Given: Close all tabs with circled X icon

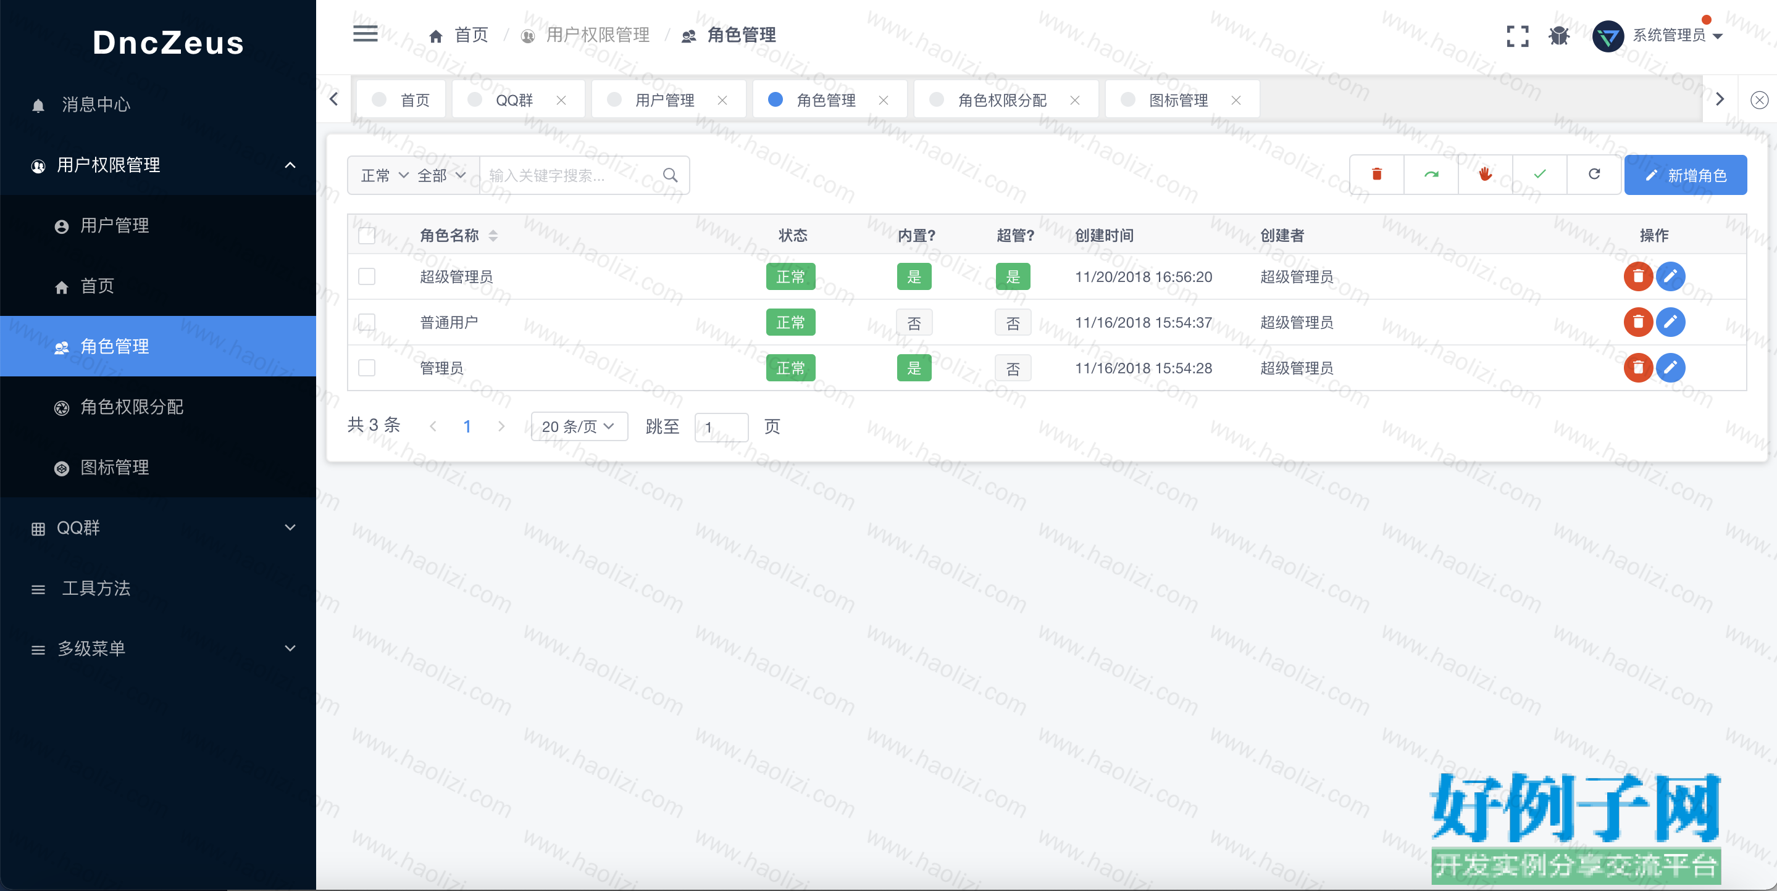Looking at the screenshot, I should click(x=1759, y=100).
